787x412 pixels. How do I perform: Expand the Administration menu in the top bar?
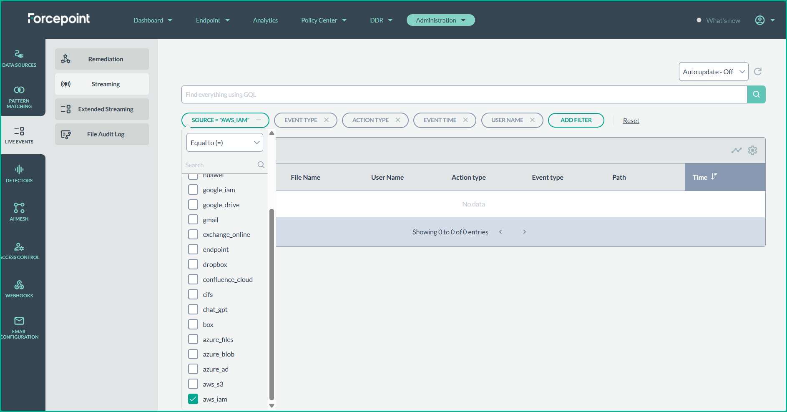tap(440, 20)
